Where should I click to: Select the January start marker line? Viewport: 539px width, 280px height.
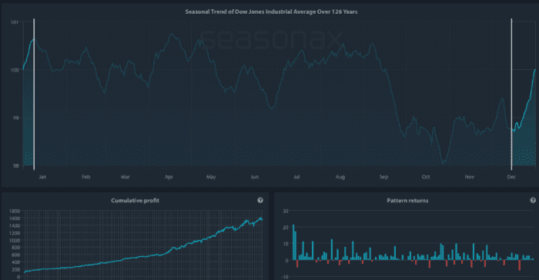click(x=34, y=94)
